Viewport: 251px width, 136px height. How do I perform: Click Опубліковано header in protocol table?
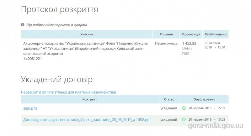(216, 34)
